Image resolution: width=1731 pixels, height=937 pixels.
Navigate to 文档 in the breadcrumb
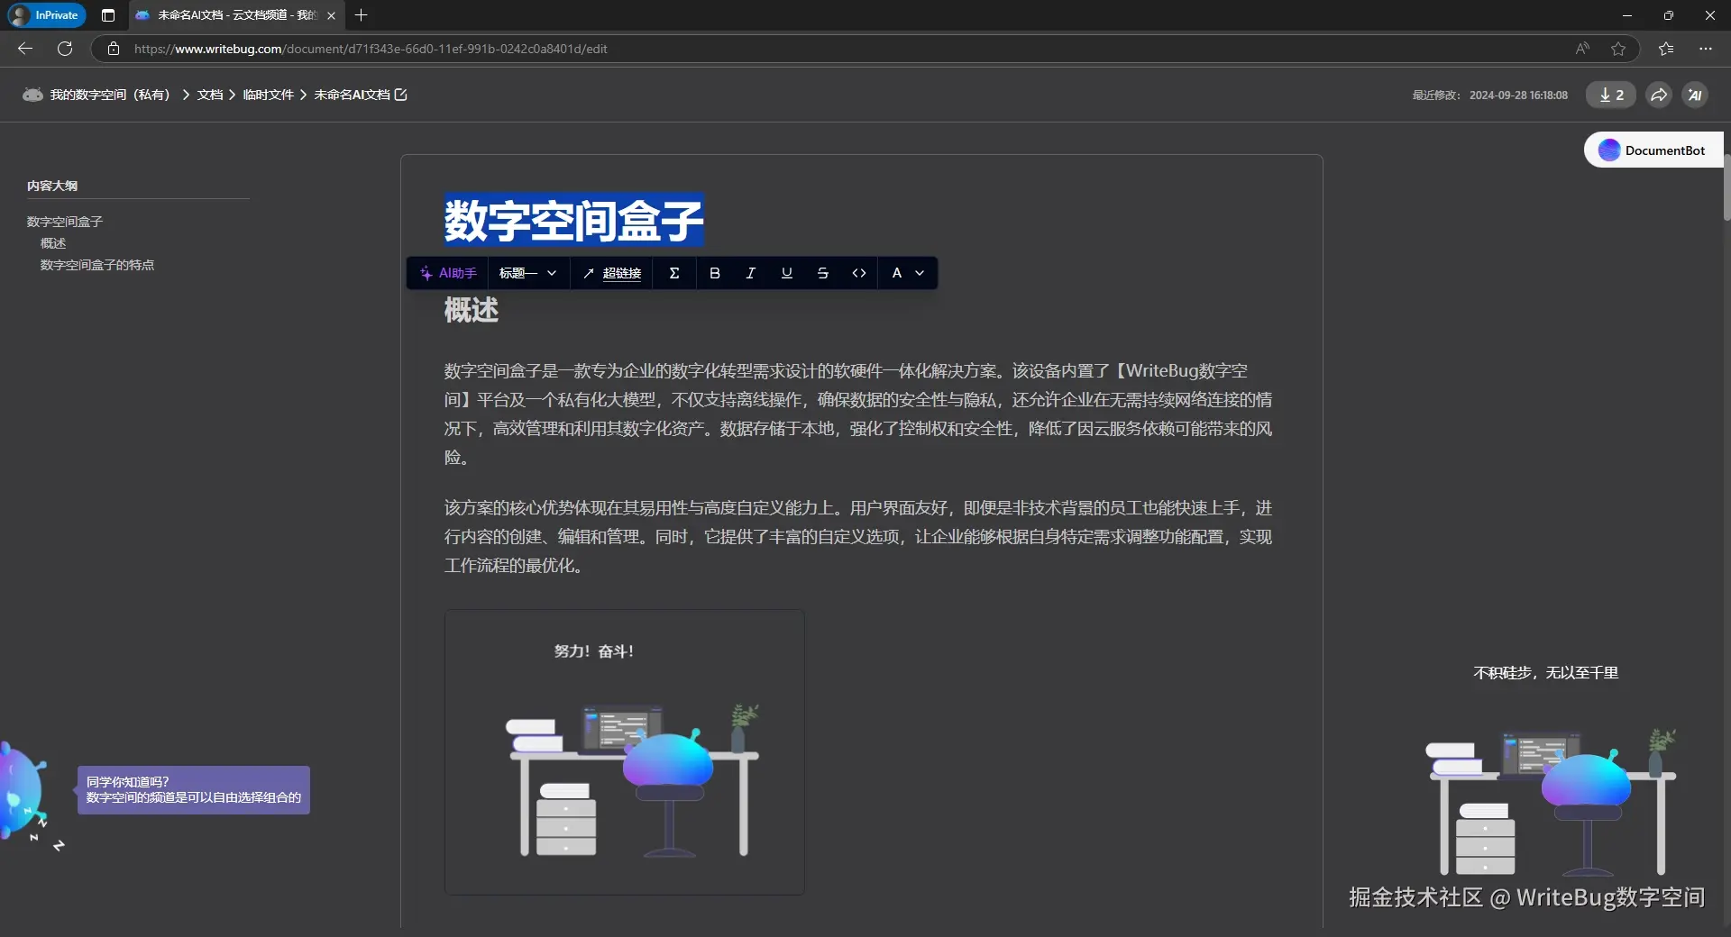pos(209,95)
